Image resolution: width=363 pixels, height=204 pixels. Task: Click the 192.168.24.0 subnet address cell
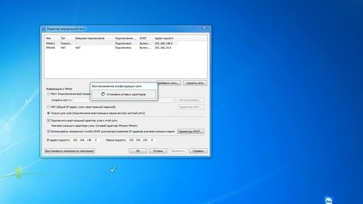pos(163,48)
